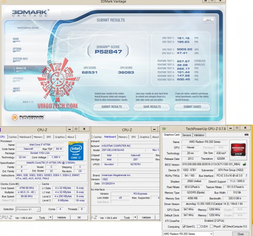The image size is (253, 236).
Task: Click OK button in left CPU-Z window
Action: point(79,218)
